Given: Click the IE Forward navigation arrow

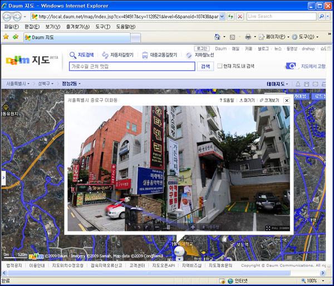Looking at the screenshot, I should coord(17,16).
